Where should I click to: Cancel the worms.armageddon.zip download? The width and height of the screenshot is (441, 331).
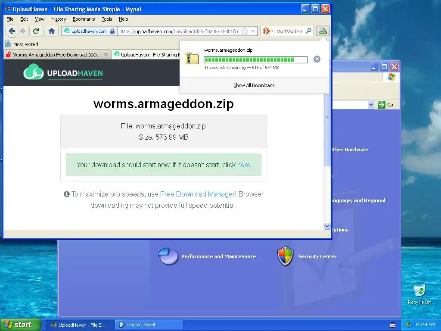click(317, 59)
